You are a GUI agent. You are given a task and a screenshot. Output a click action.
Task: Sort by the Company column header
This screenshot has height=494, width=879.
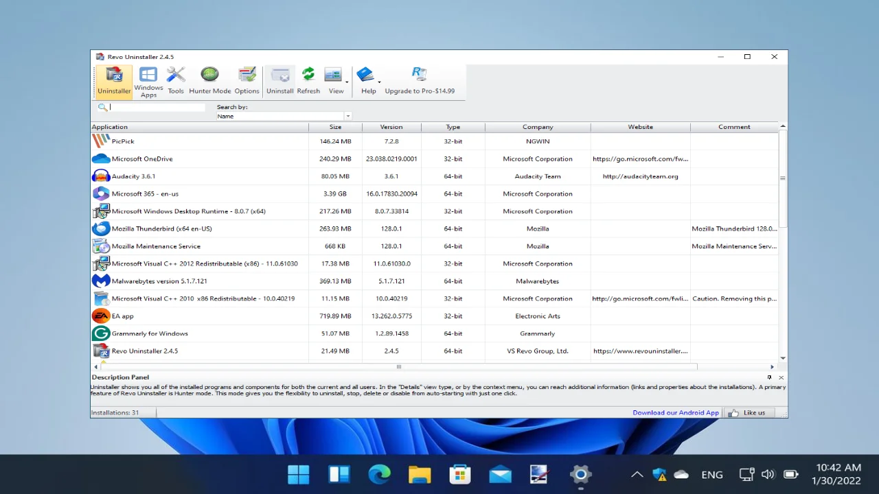(x=538, y=127)
